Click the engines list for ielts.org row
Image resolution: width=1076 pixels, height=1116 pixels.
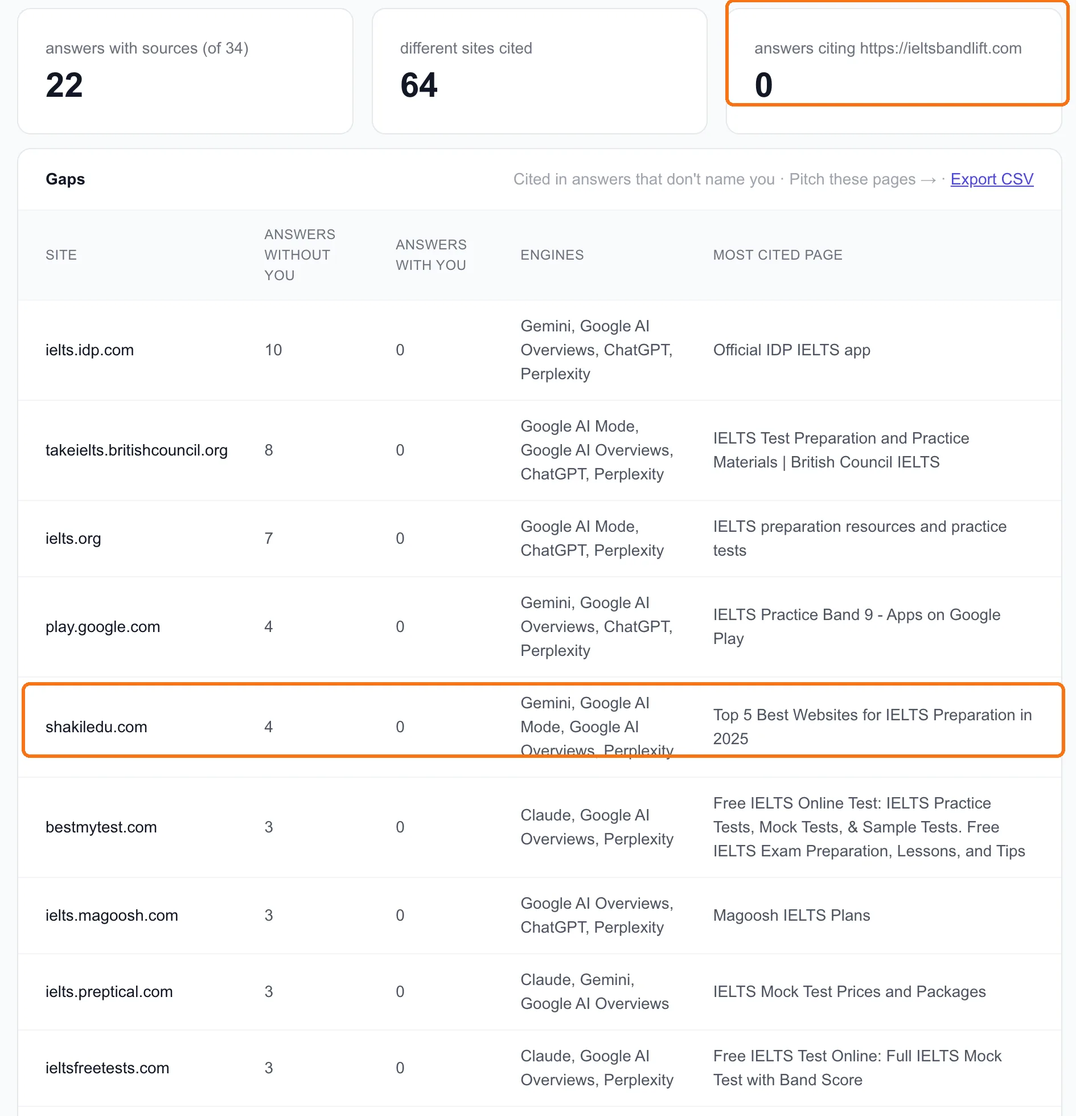(x=592, y=538)
